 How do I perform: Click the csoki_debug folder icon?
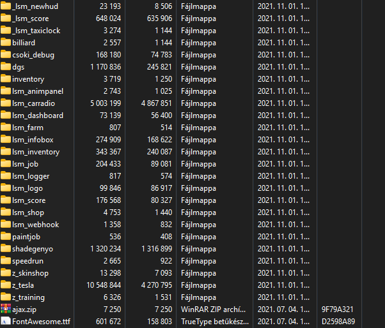tap(6, 55)
